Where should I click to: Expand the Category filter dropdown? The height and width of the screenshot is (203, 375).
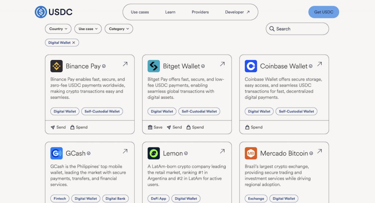pyautogui.click(x=119, y=29)
